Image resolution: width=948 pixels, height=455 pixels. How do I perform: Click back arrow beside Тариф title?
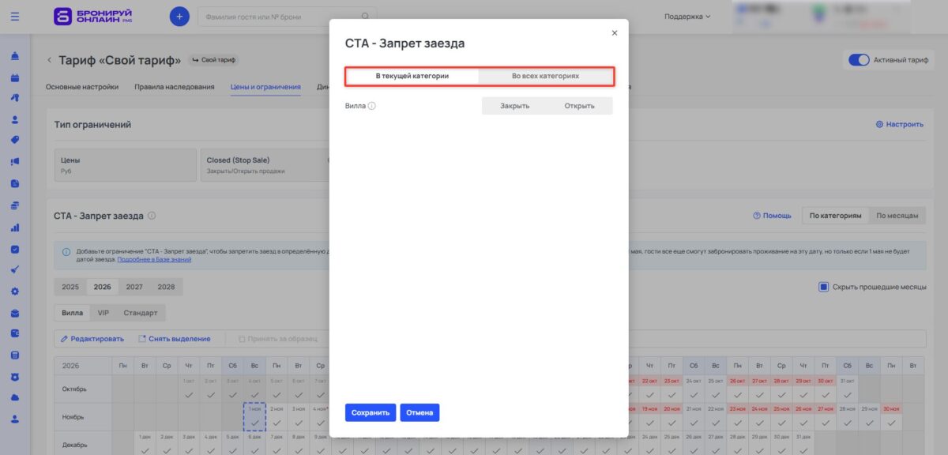49,60
